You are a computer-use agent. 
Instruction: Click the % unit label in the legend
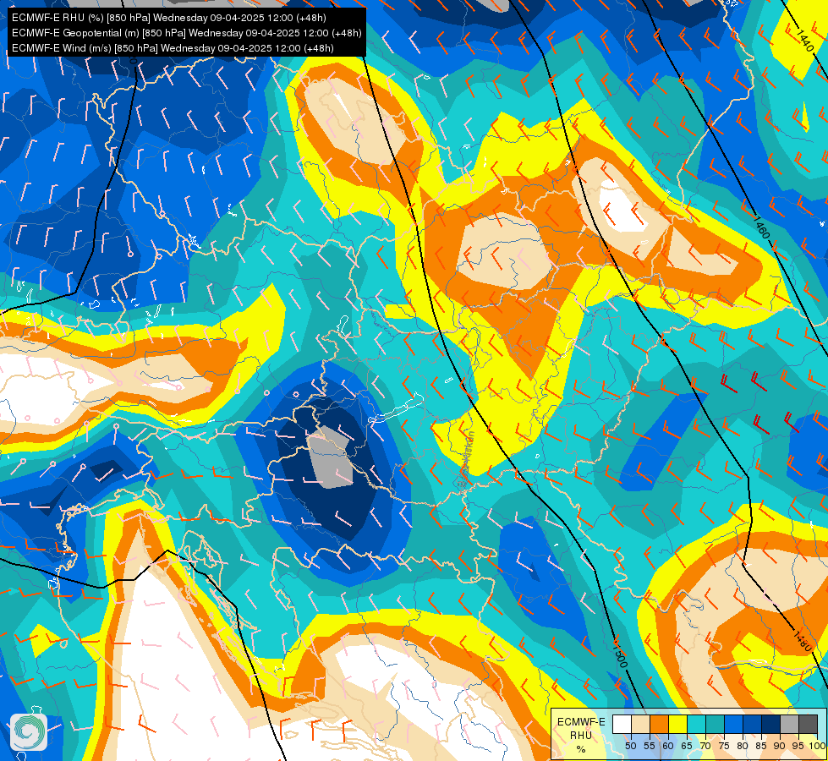pos(581,749)
